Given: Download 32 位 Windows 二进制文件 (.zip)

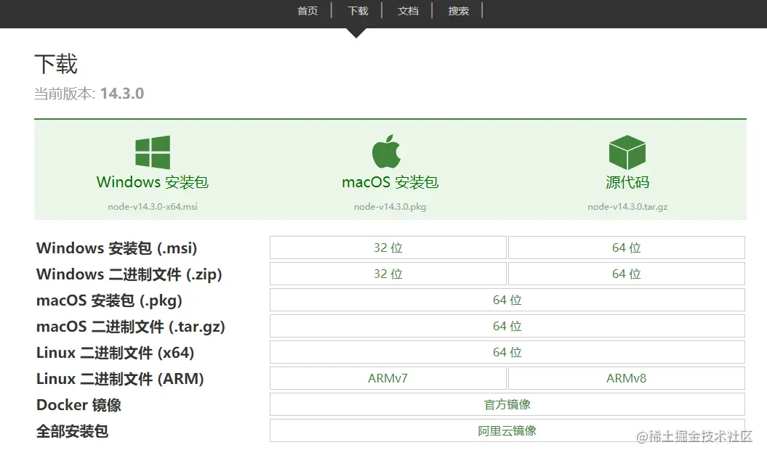Looking at the screenshot, I should tap(388, 274).
